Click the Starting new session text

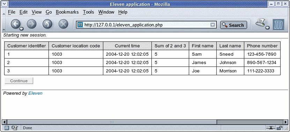(25, 35)
